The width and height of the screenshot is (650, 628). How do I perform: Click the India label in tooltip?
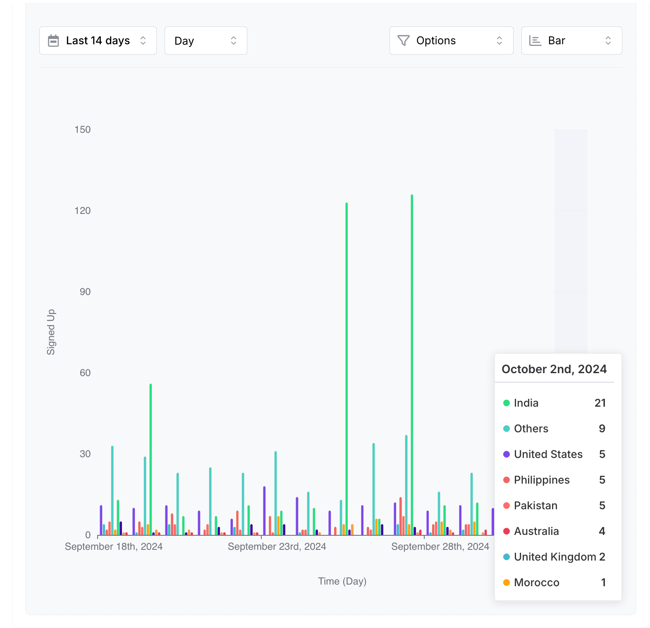(526, 403)
